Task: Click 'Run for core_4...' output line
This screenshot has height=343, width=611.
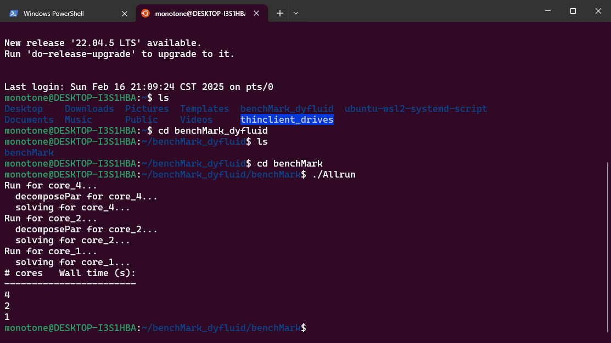Action: pyautogui.click(x=51, y=185)
